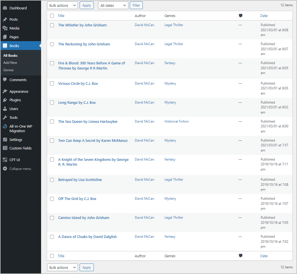This screenshot has width=297, height=274.
Task: Expand the All dates filter dropdown
Action: [x=113, y=5]
